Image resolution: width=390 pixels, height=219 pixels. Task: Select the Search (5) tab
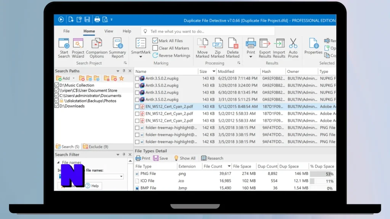click(68, 146)
